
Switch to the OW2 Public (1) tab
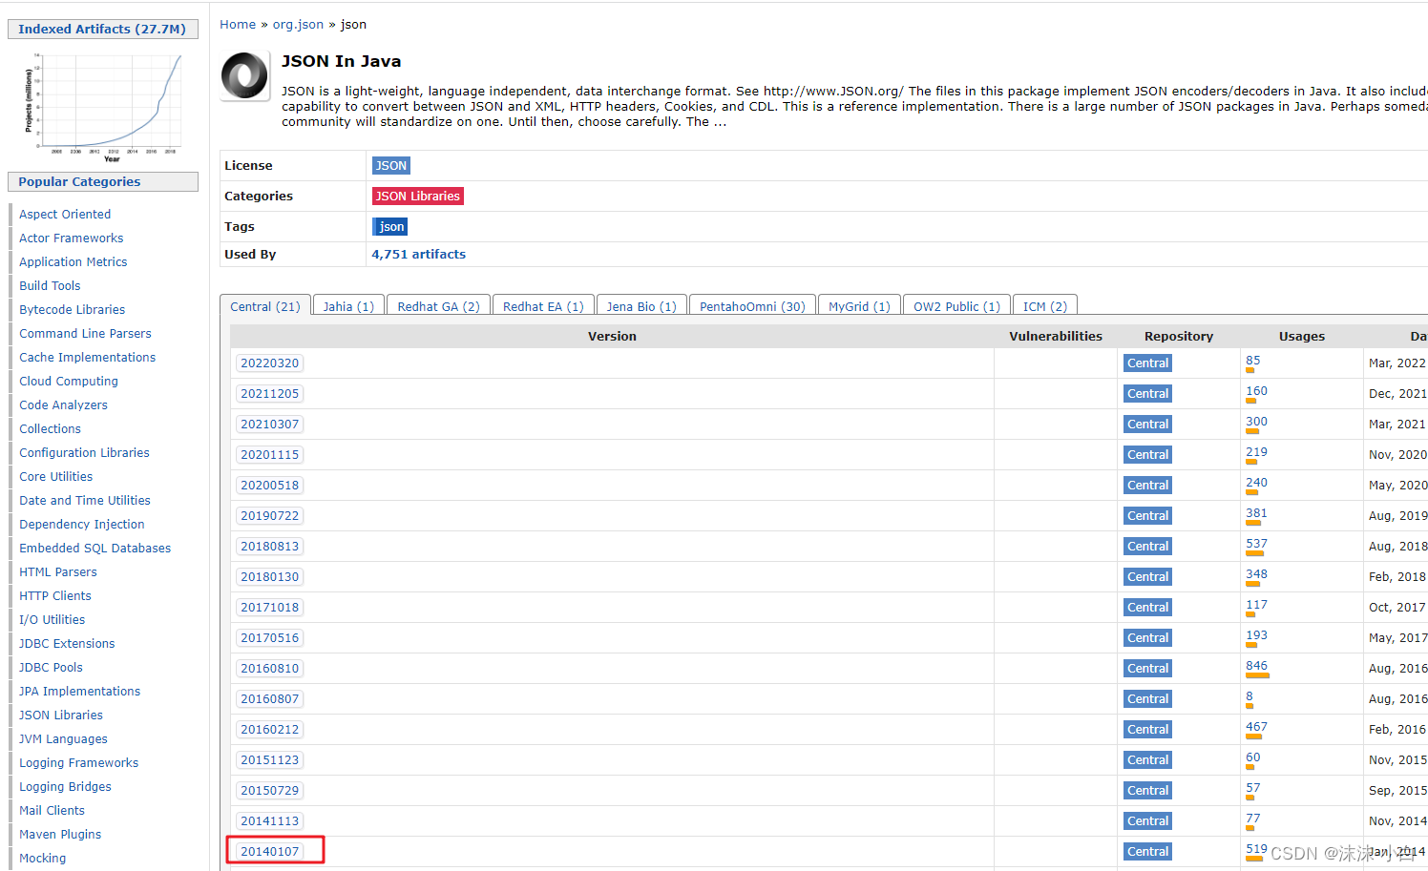(956, 306)
